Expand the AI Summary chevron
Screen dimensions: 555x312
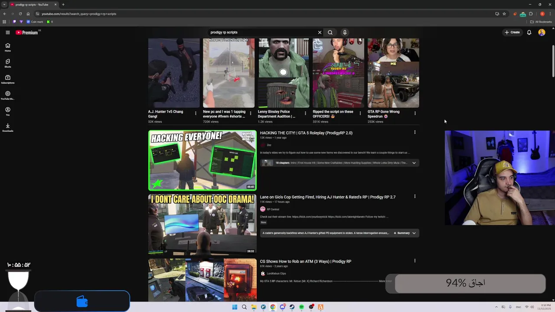(x=414, y=233)
